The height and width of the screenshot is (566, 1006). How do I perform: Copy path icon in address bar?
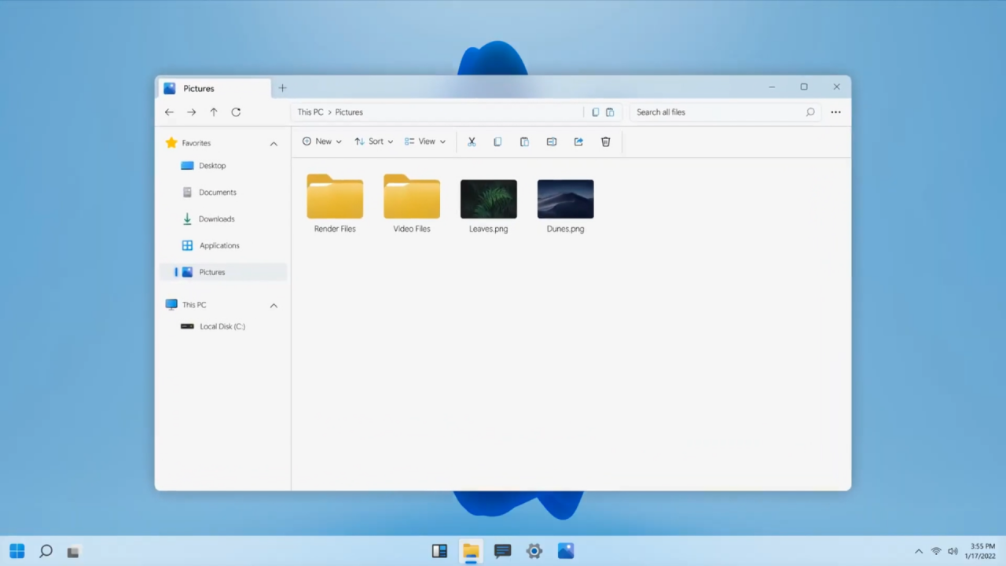point(595,112)
